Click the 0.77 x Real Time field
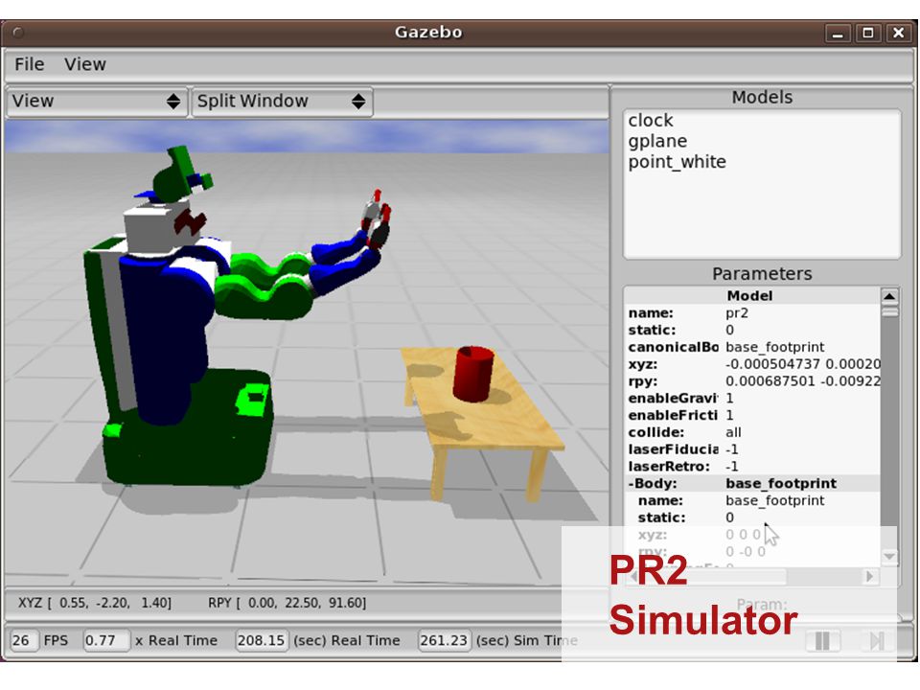This screenshot has width=920, height=690. pos(105,640)
